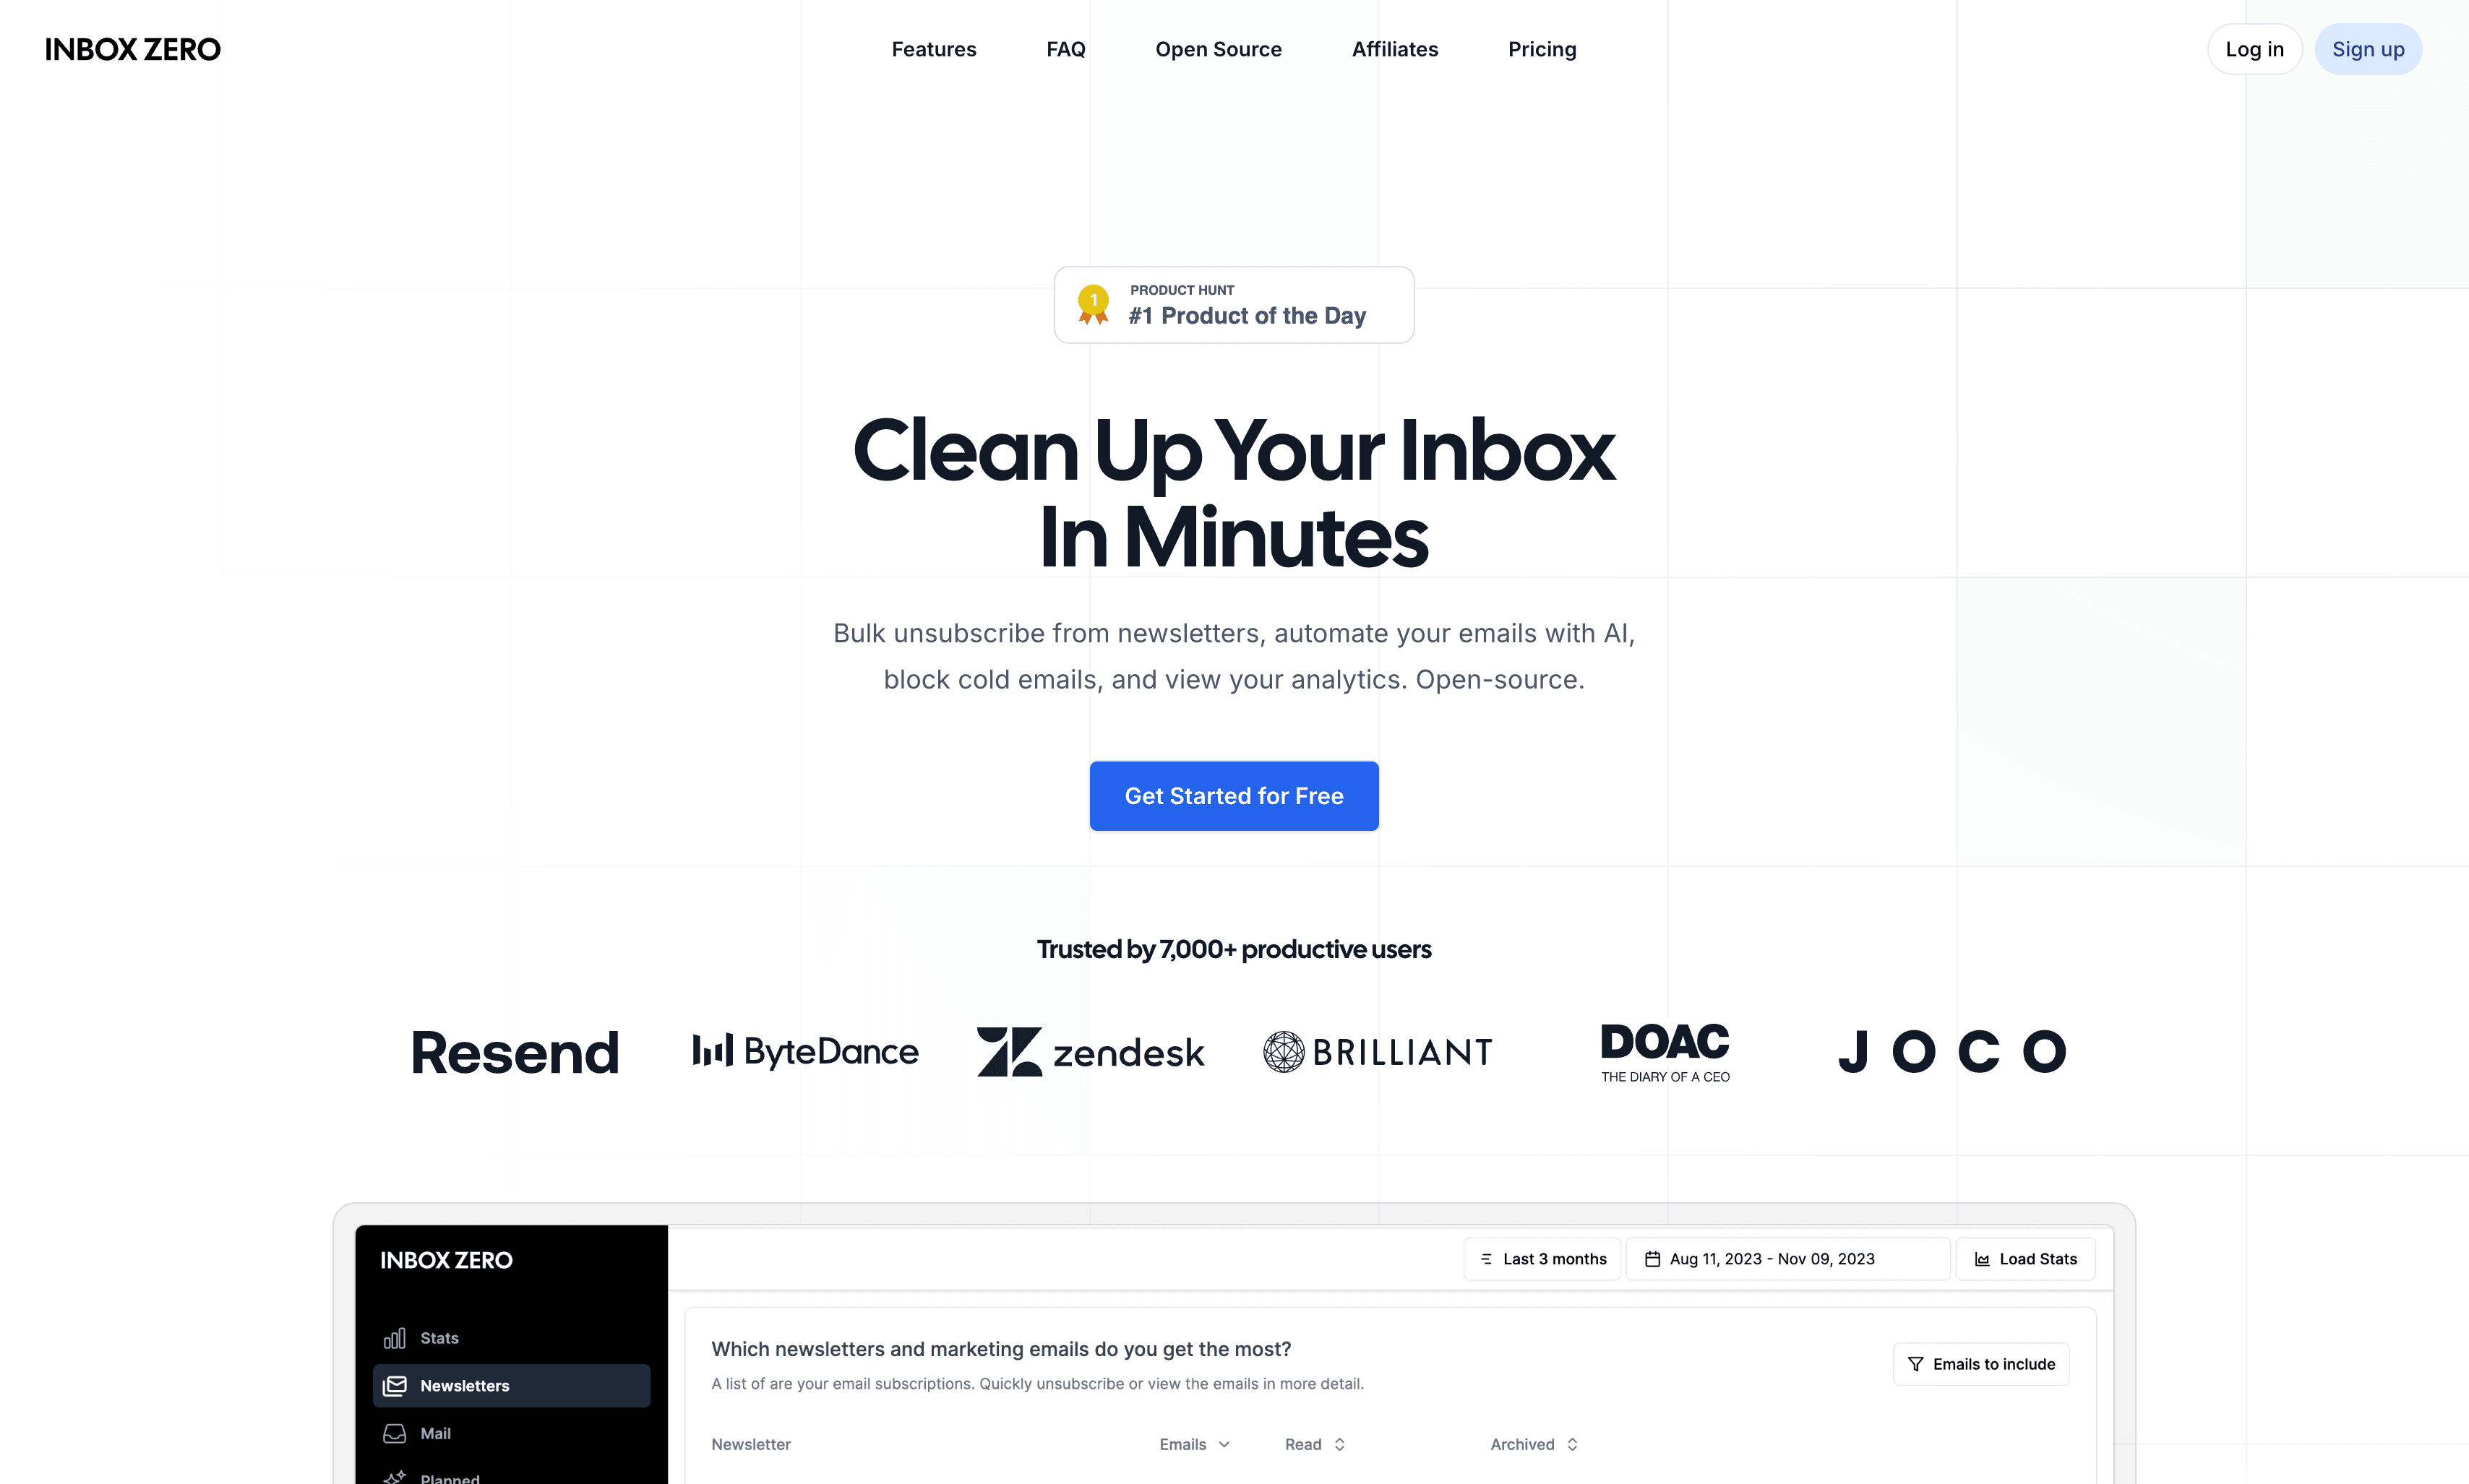
Task: Click the Newsletters sidebar icon
Action: click(x=395, y=1385)
